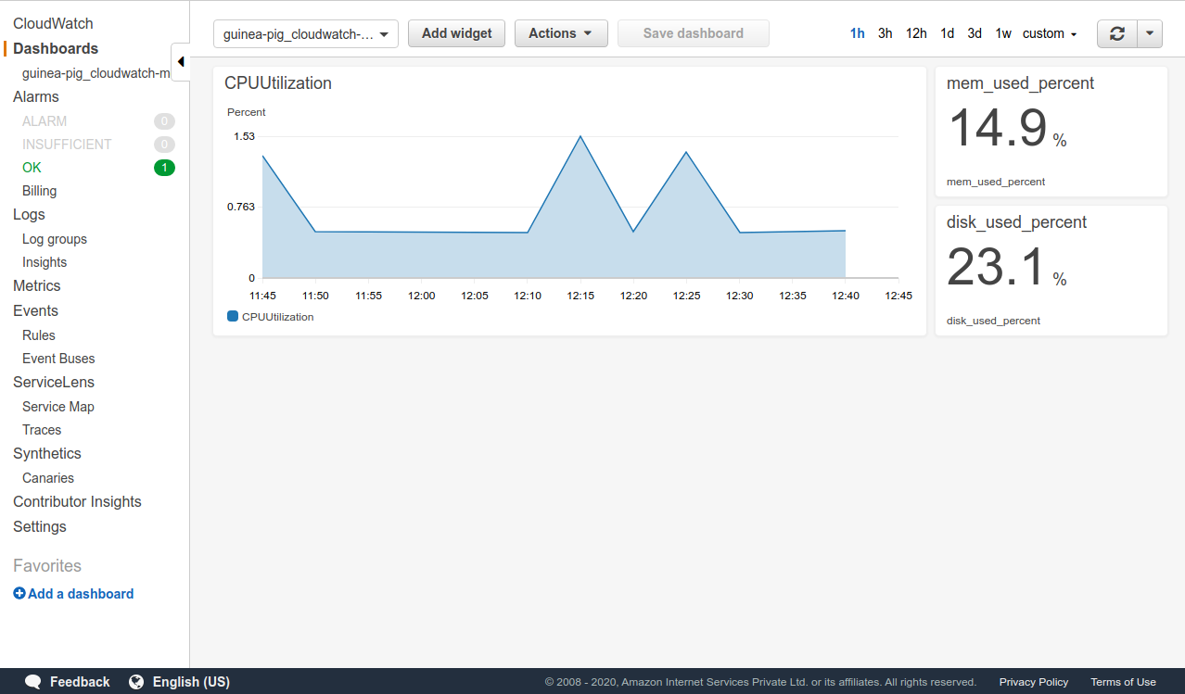The width and height of the screenshot is (1185, 694).
Task: Click the plus icon beside Add a dashboard
Action: 19,594
